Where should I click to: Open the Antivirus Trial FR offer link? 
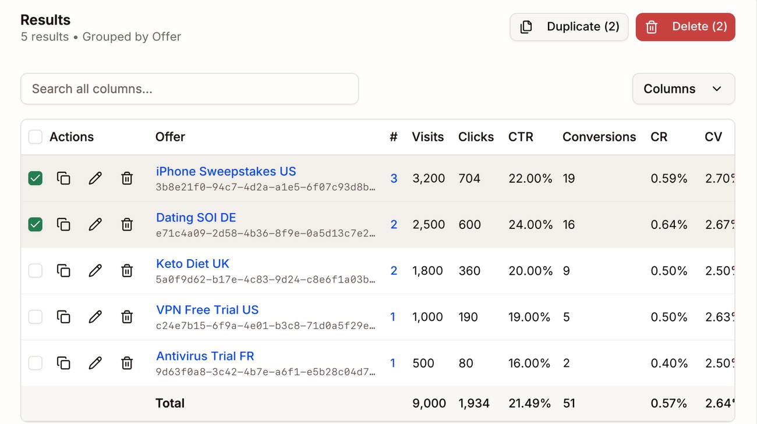pyautogui.click(x=205, y=356)
